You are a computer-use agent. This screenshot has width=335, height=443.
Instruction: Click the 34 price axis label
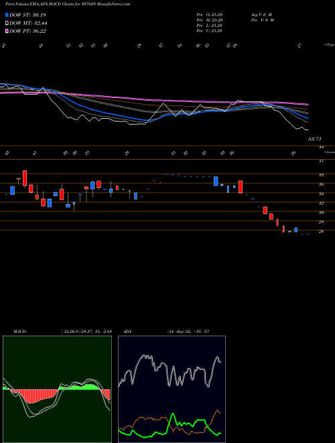321,194
